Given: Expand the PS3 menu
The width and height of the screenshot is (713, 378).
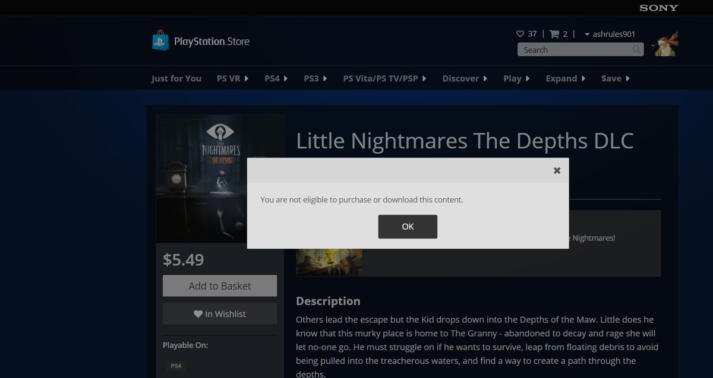Looking at the screenshot, I should [316, 78].
